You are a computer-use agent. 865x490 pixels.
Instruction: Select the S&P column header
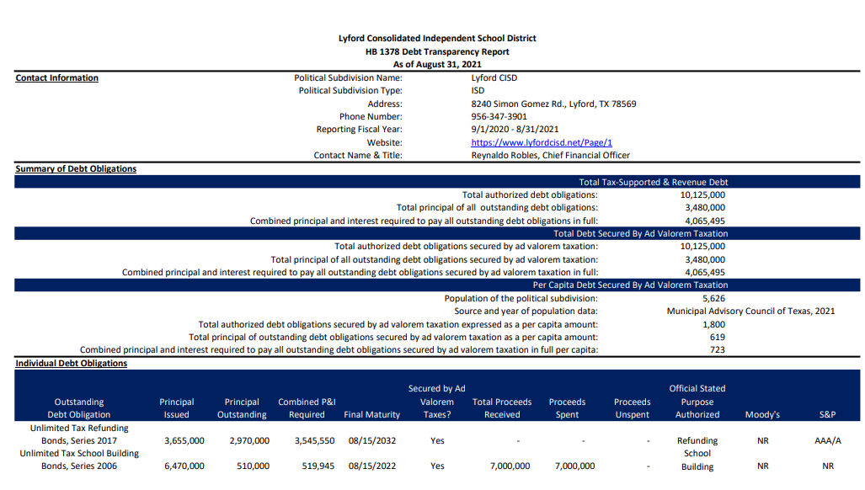pyautogui.click(x=827, y=414)
